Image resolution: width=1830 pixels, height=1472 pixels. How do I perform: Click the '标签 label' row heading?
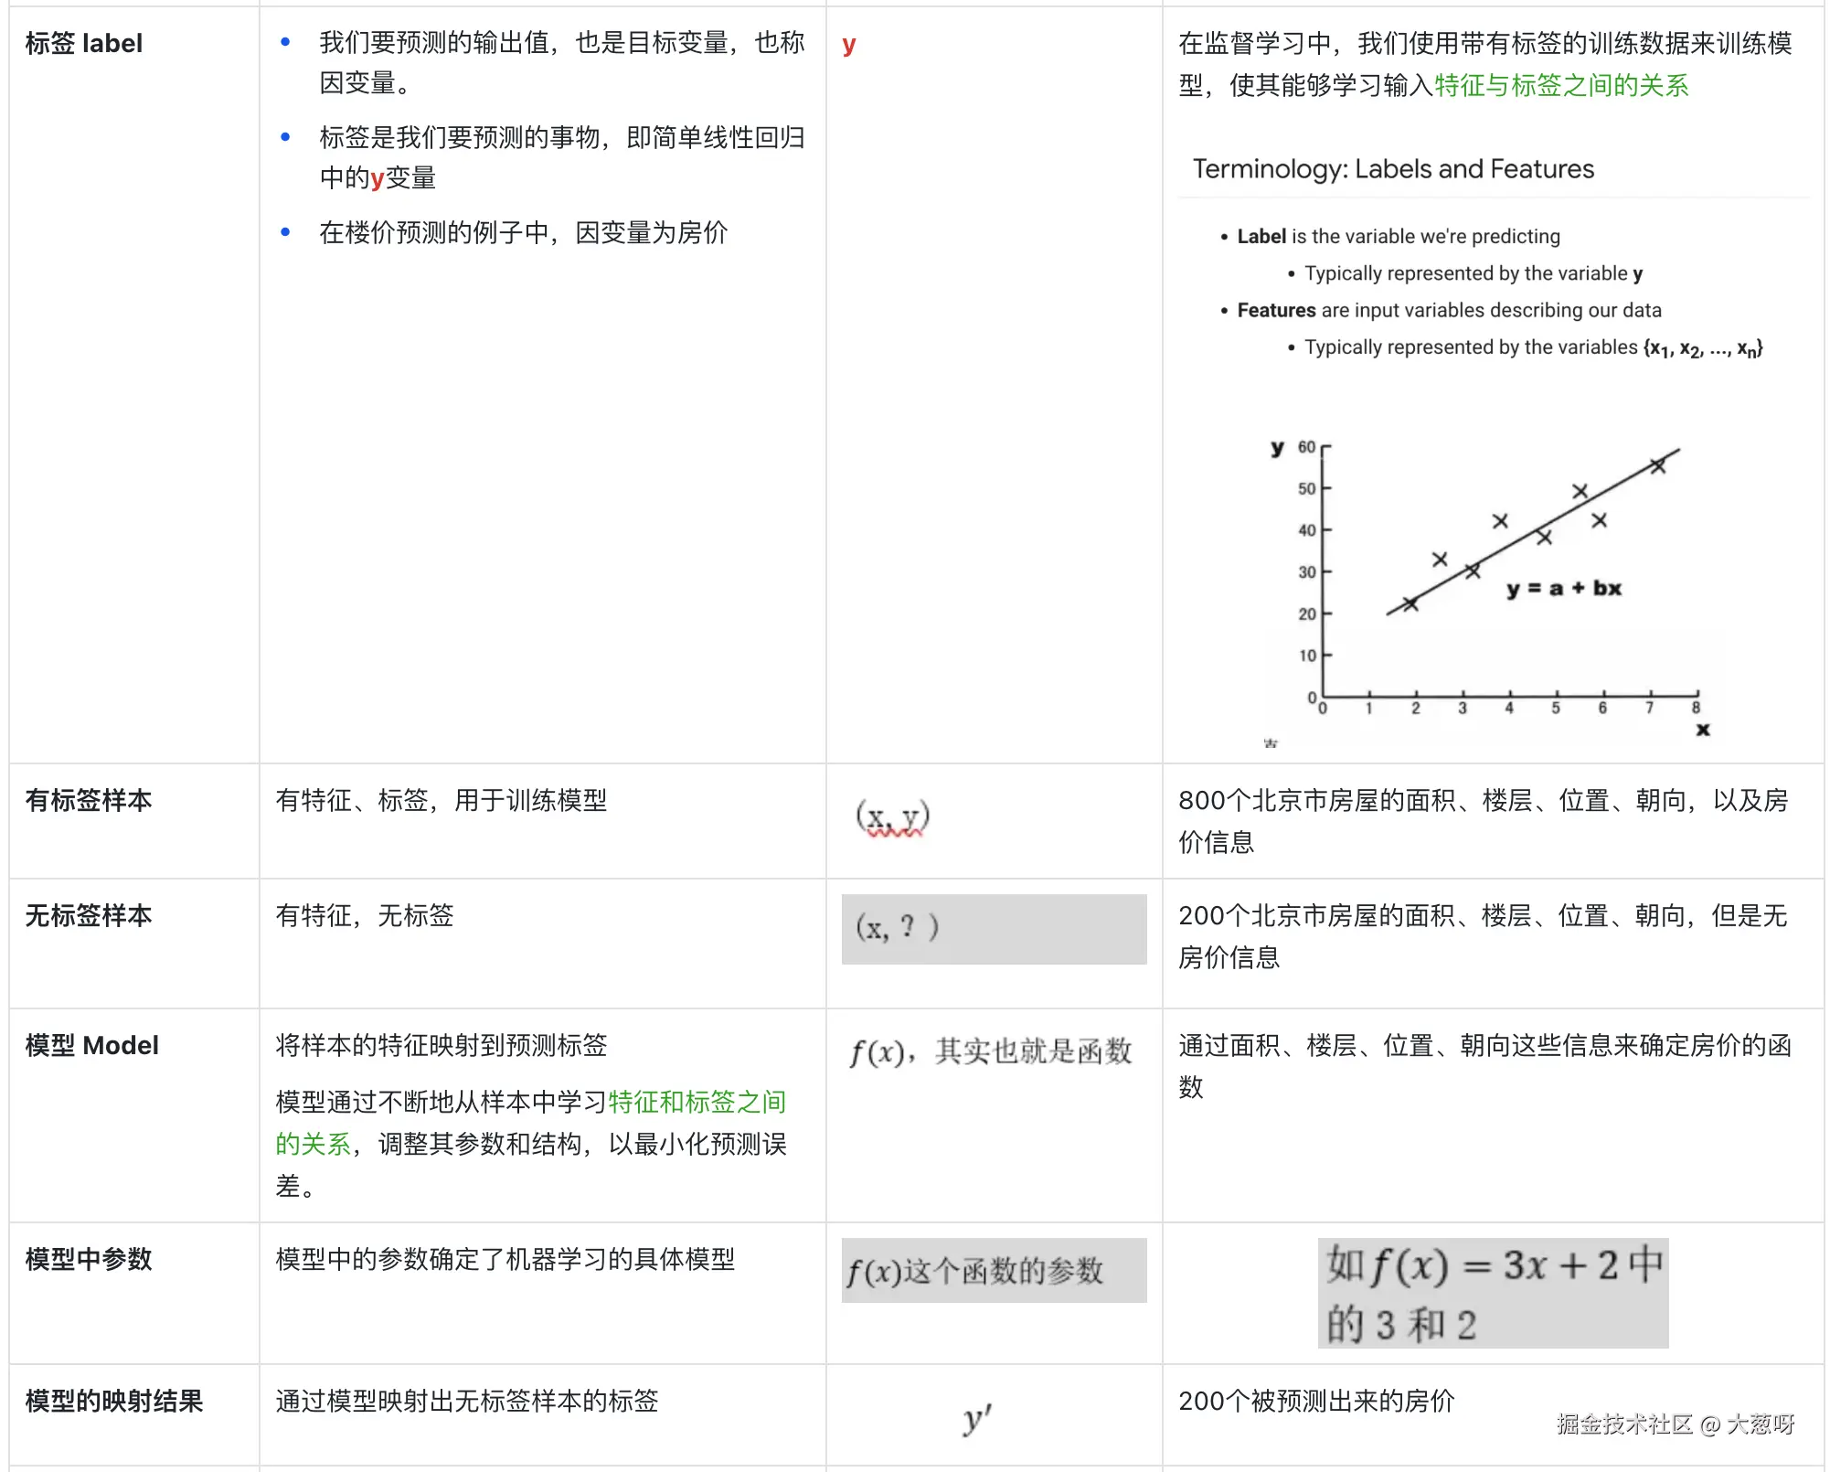click(x=84, y=43)
